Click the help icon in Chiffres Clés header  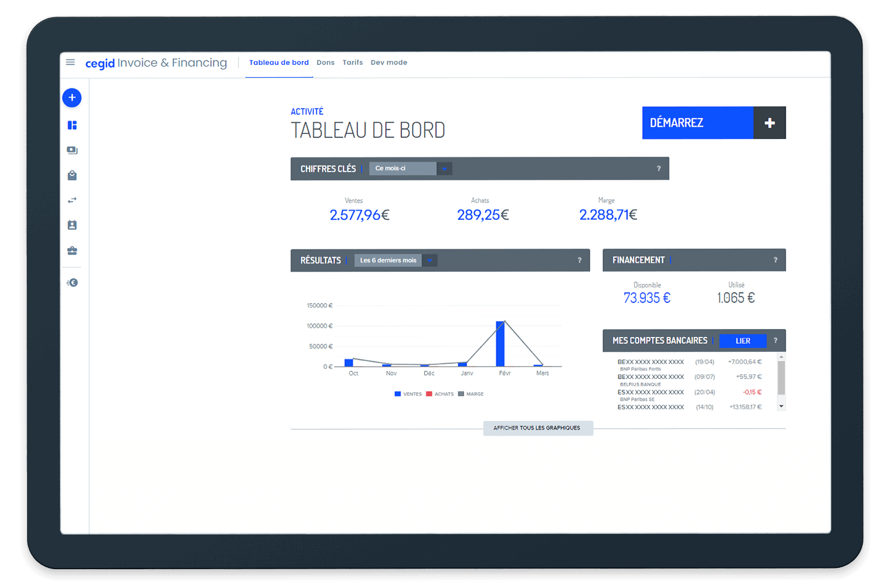pyautogui.click(x=658, y=169)
